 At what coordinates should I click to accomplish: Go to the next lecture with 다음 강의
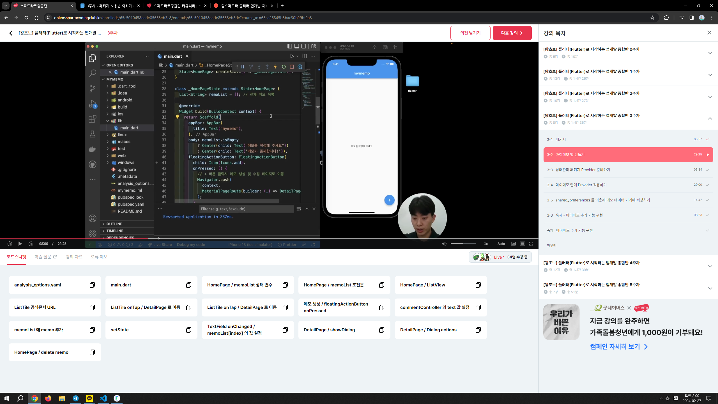(x=512, y=33)
